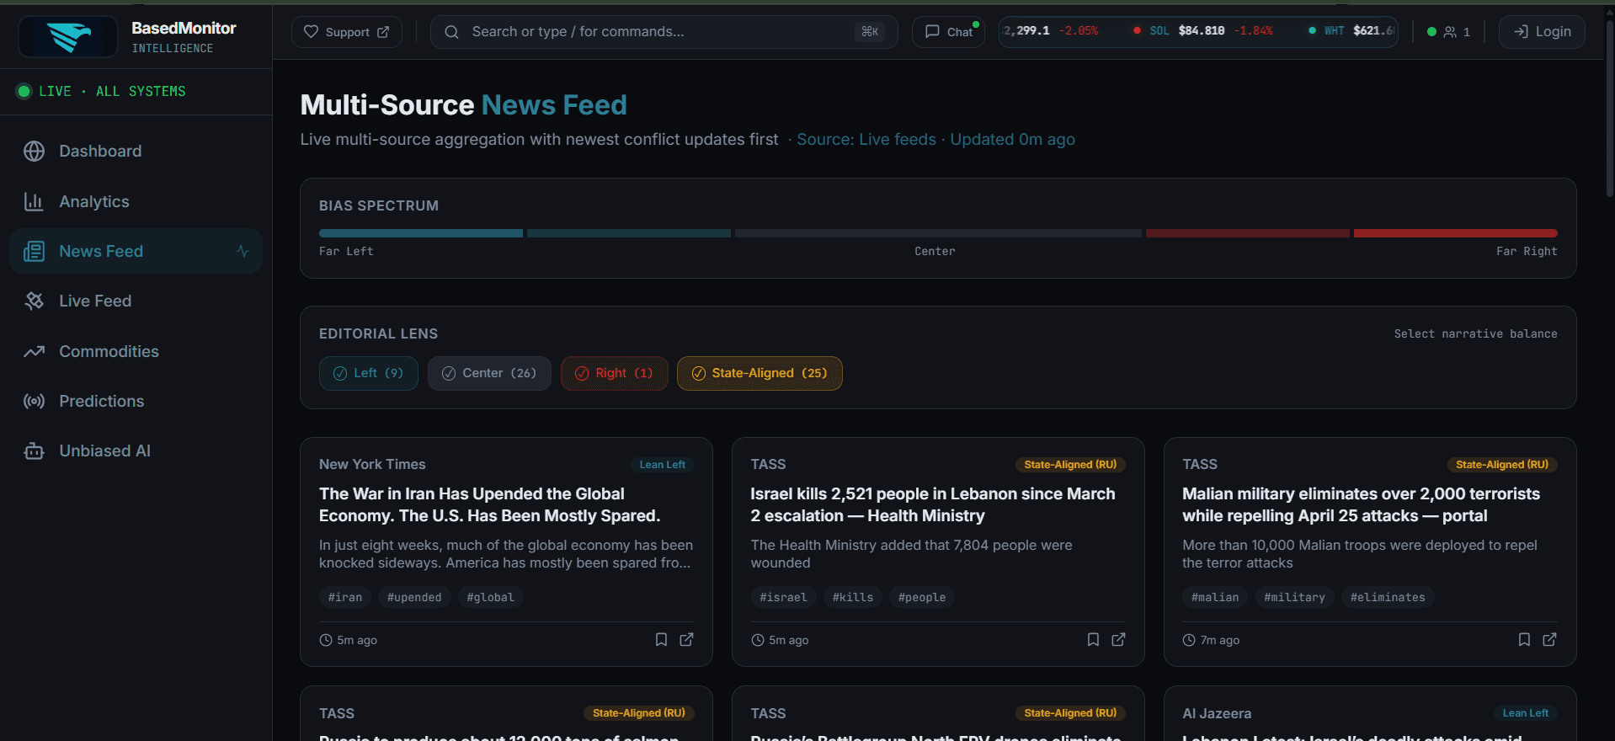The width and height of the screenshot is (1615, 741).
Task: Click the #malian tag
Action: pos(1215,597)
